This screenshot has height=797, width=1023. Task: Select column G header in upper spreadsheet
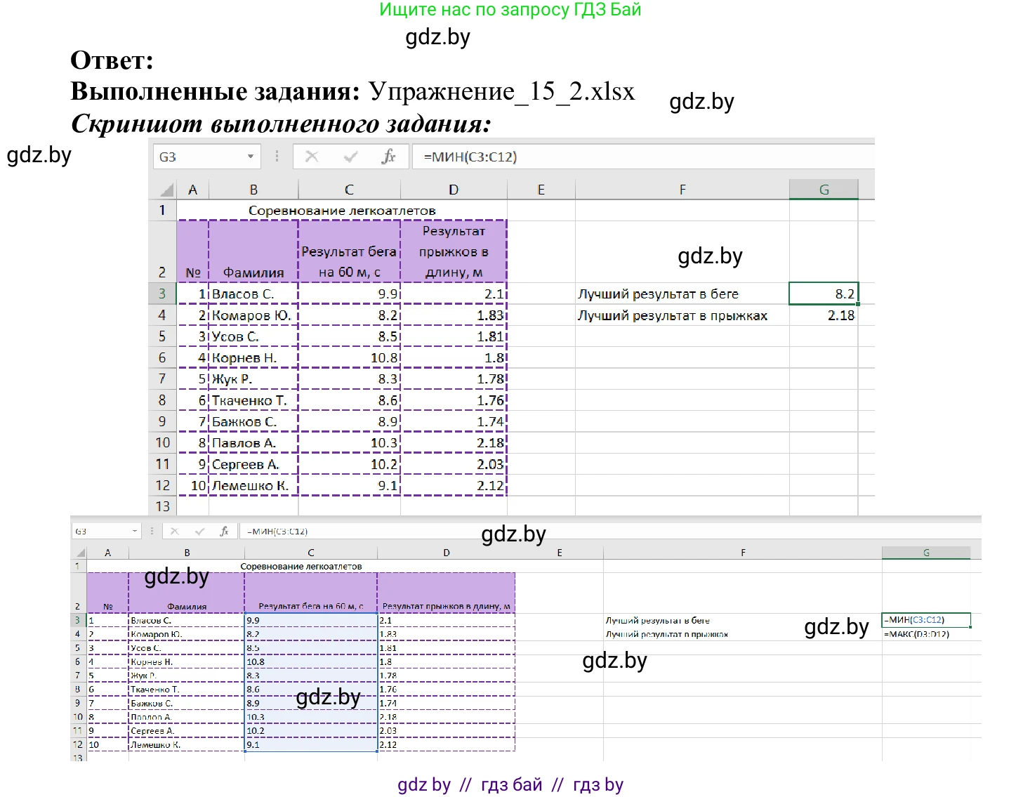click(x=824, y=190)
